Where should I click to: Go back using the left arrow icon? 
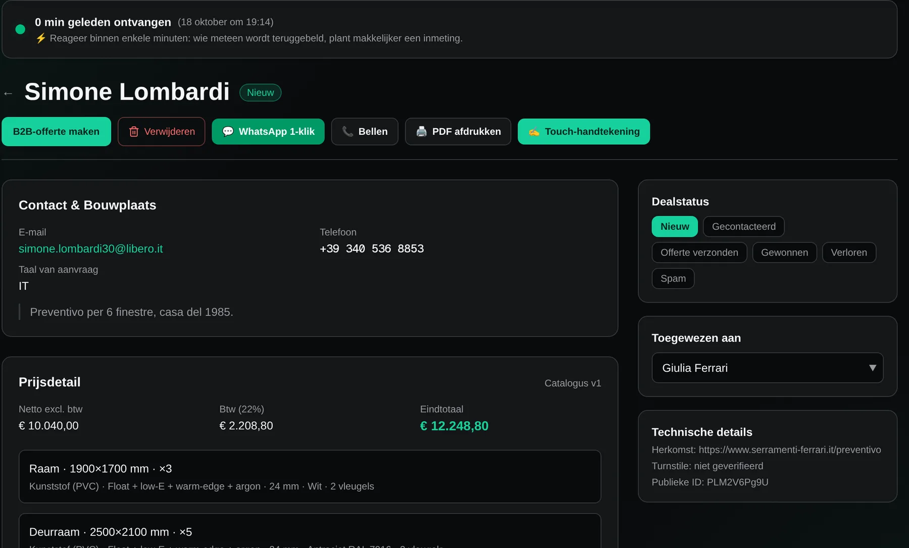[8, 93]
